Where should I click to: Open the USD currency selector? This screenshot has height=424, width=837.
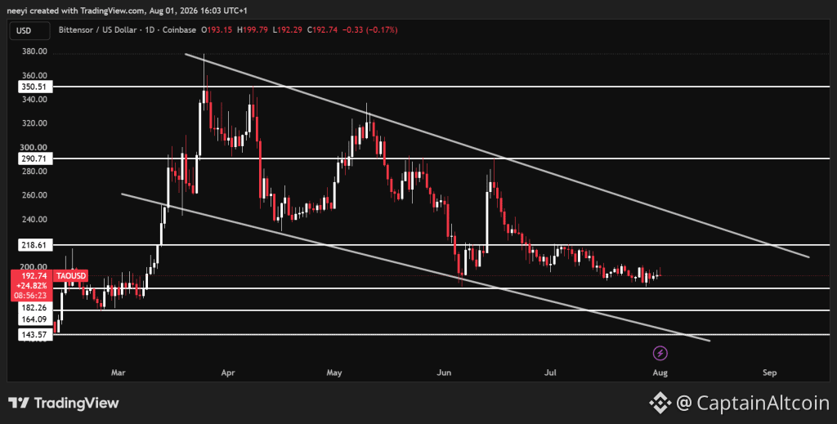click(30, 30)
